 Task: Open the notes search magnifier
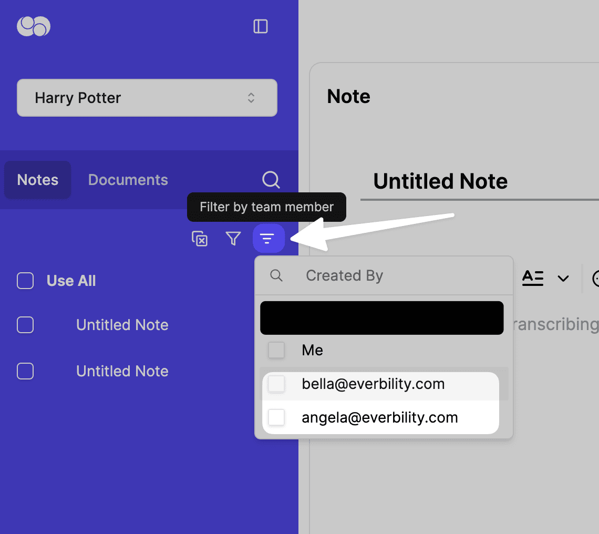point(271,180)
